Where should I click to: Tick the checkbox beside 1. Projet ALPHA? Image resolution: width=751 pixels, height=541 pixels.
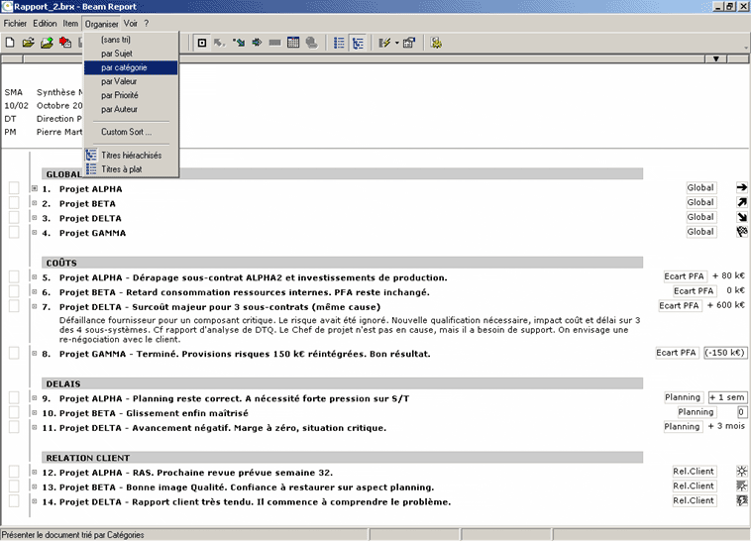(14, 188)
